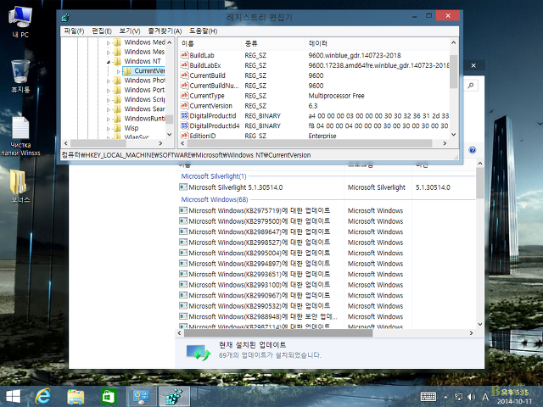
Task: Open the 즐겨찾기(A) menu
Action: point(165,31)
